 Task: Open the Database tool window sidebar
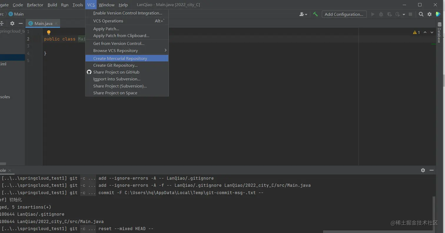pyautogui.click(x=439, y=32)
